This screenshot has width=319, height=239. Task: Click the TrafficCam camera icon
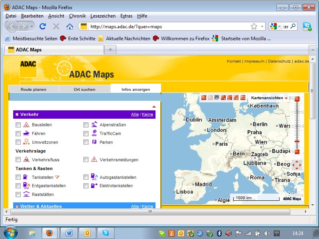coord(94,133)
